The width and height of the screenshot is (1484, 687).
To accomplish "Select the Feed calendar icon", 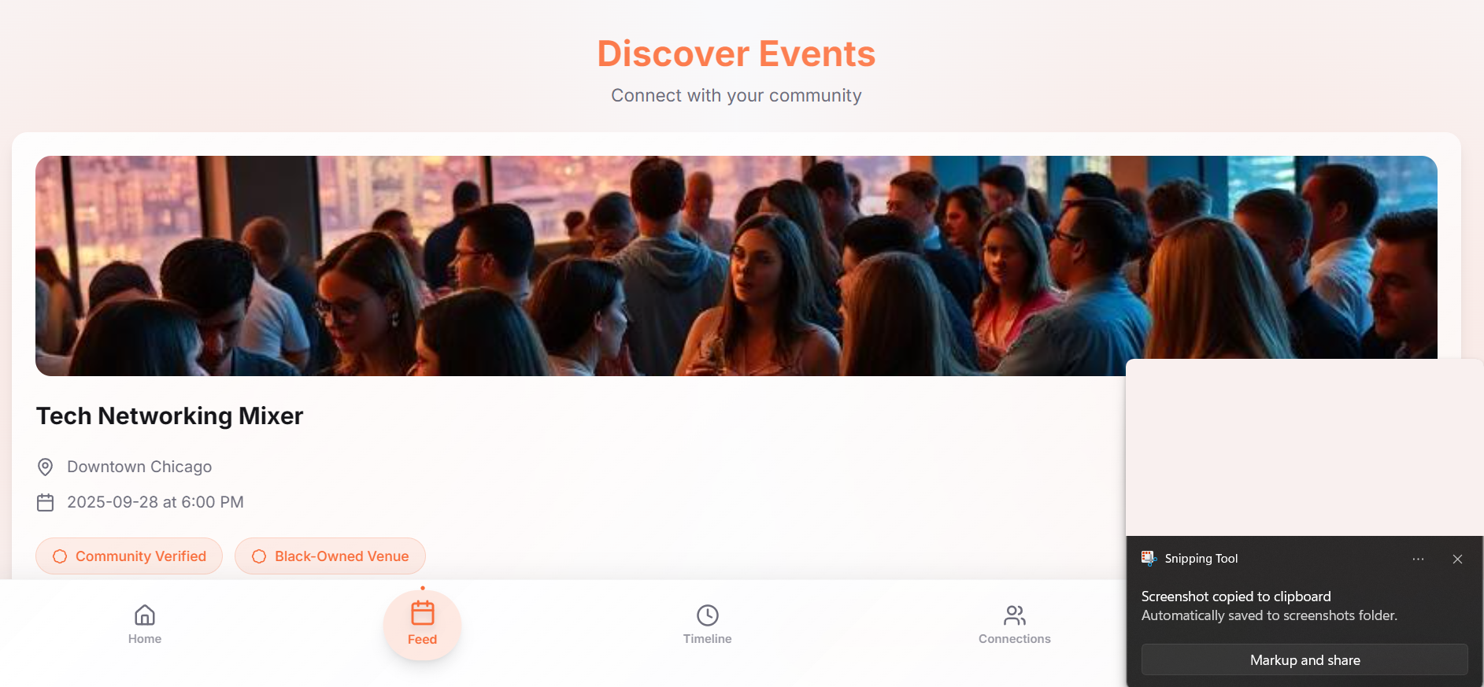I will pyautogui.click(x=423, y=613).
